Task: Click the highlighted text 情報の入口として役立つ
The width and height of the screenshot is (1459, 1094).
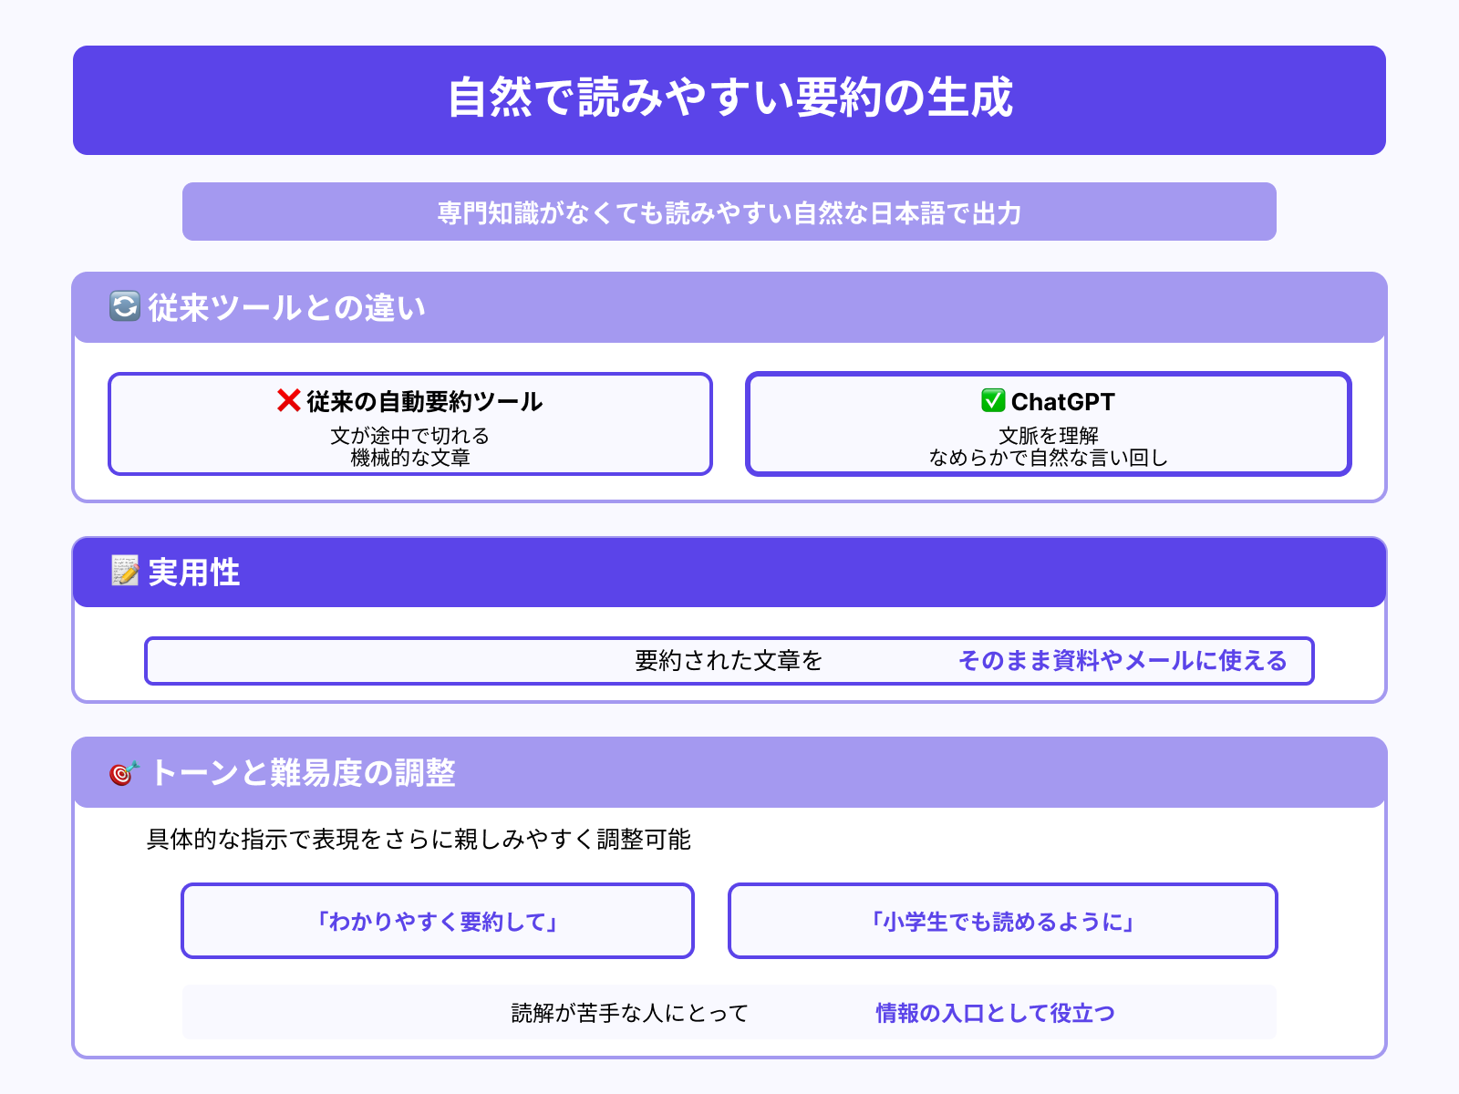Action: pos(995,1012)
